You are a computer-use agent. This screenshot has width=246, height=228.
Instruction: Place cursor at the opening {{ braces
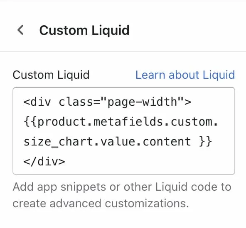(x=30, y=121)
